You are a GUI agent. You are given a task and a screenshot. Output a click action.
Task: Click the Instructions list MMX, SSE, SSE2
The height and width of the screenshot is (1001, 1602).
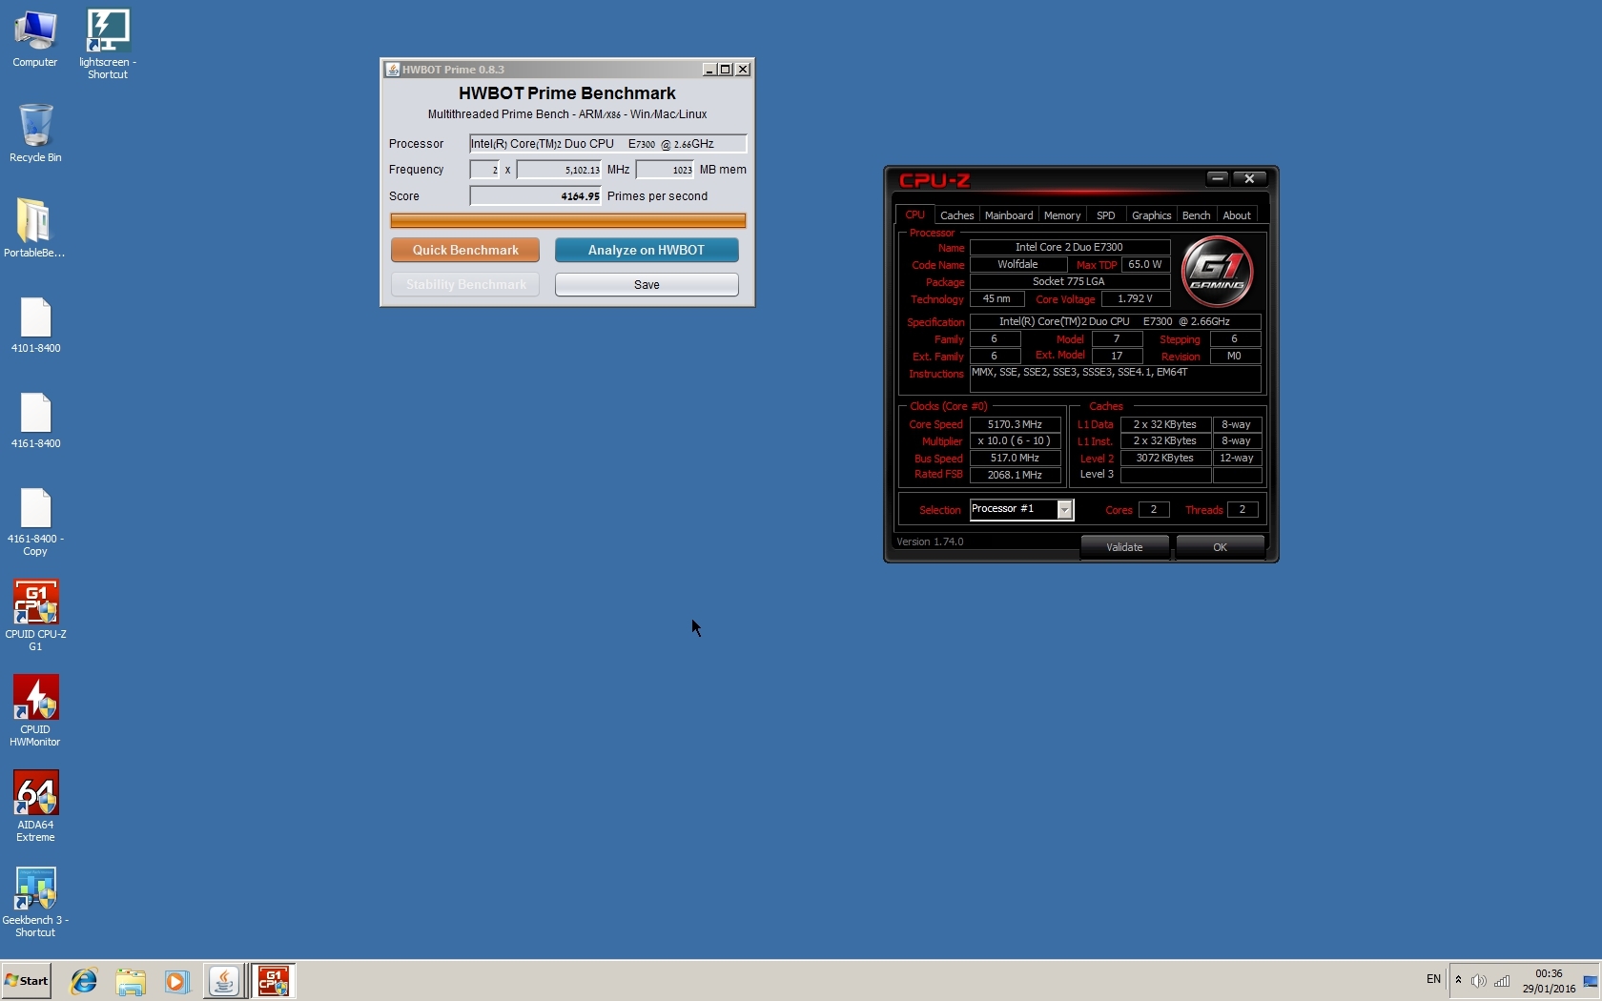pyautogui.click(x=1116, y=379)
